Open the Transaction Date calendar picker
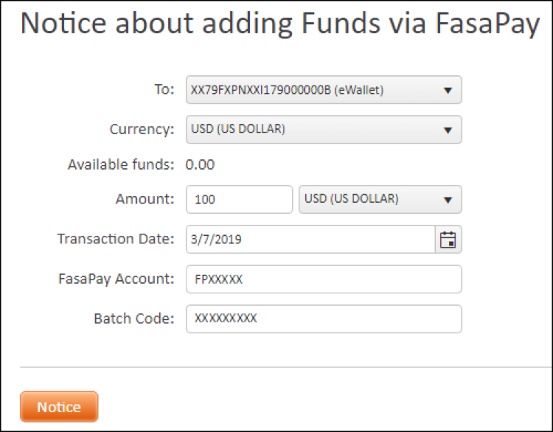 (448, 240)
